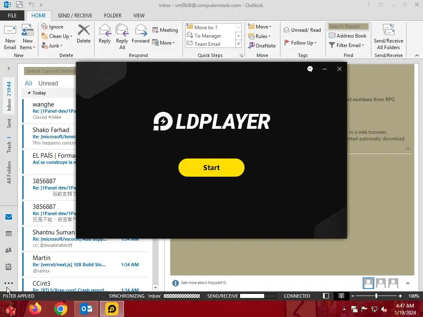The width and height of the screenshot is (423, 317).
Task: Open the More respond options dropdown
Action: pos(164,43)
